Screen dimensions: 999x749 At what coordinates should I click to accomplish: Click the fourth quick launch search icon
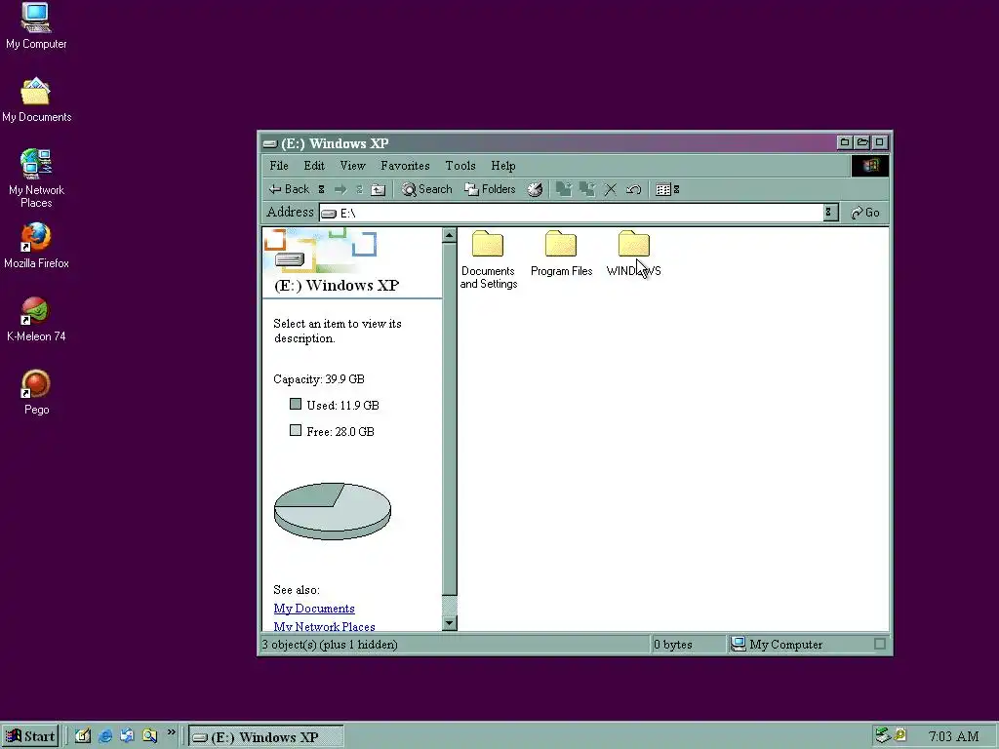149,736
